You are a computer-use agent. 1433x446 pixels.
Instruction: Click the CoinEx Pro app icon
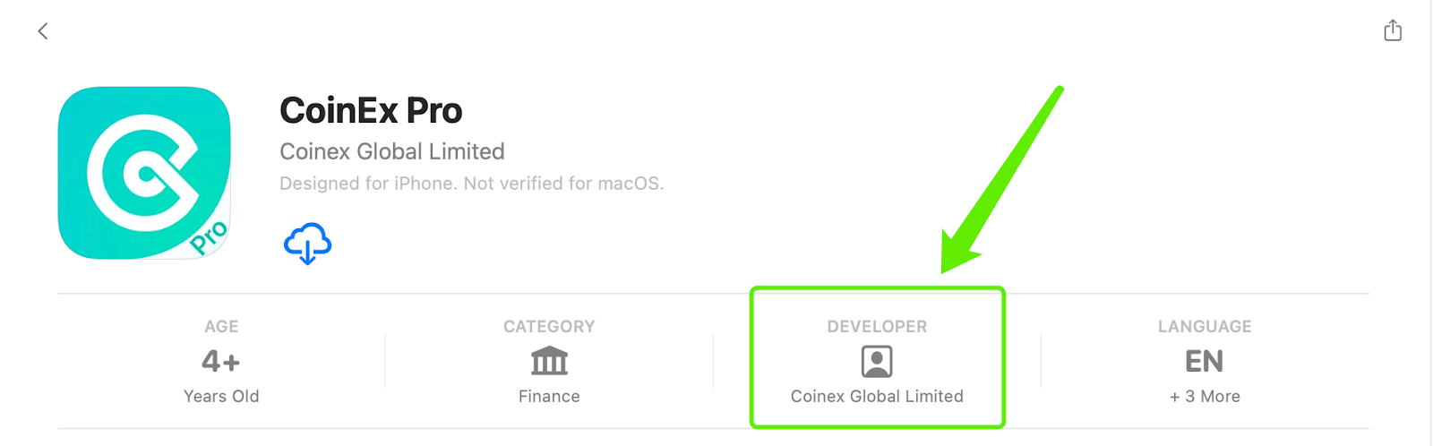(143, 172)
